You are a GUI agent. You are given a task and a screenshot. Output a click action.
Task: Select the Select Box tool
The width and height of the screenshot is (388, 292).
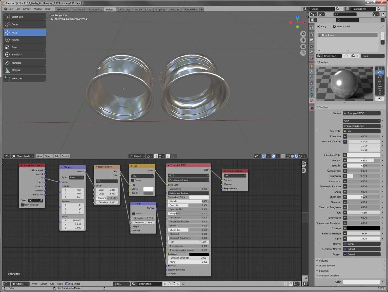25,17
